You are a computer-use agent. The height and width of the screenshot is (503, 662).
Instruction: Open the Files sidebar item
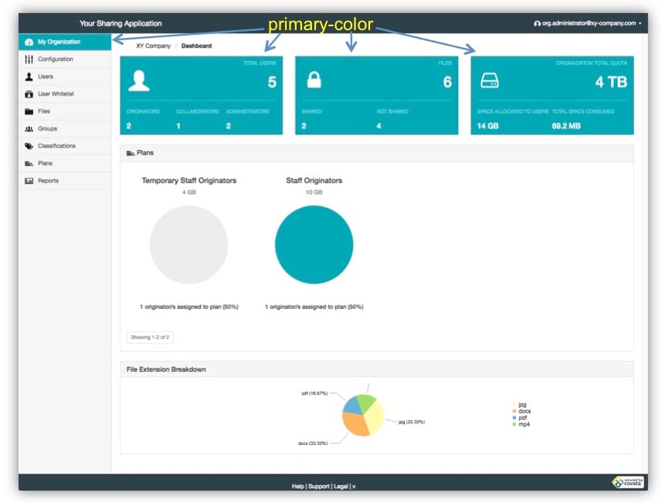65,111
